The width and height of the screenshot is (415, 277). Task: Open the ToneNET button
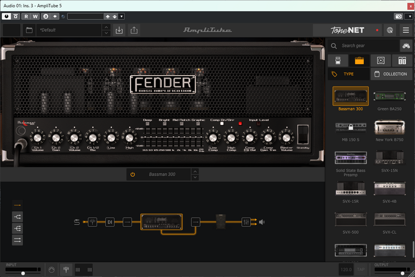coord(348,30)
